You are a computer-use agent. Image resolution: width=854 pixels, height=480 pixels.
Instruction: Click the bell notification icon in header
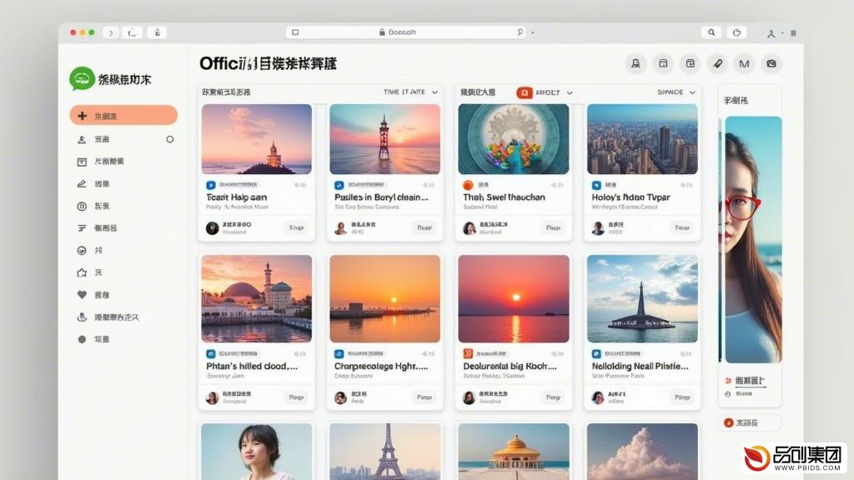tap(635, 63)
